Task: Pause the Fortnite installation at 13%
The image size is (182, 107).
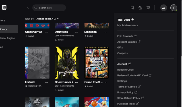Action: pos(26,86)
